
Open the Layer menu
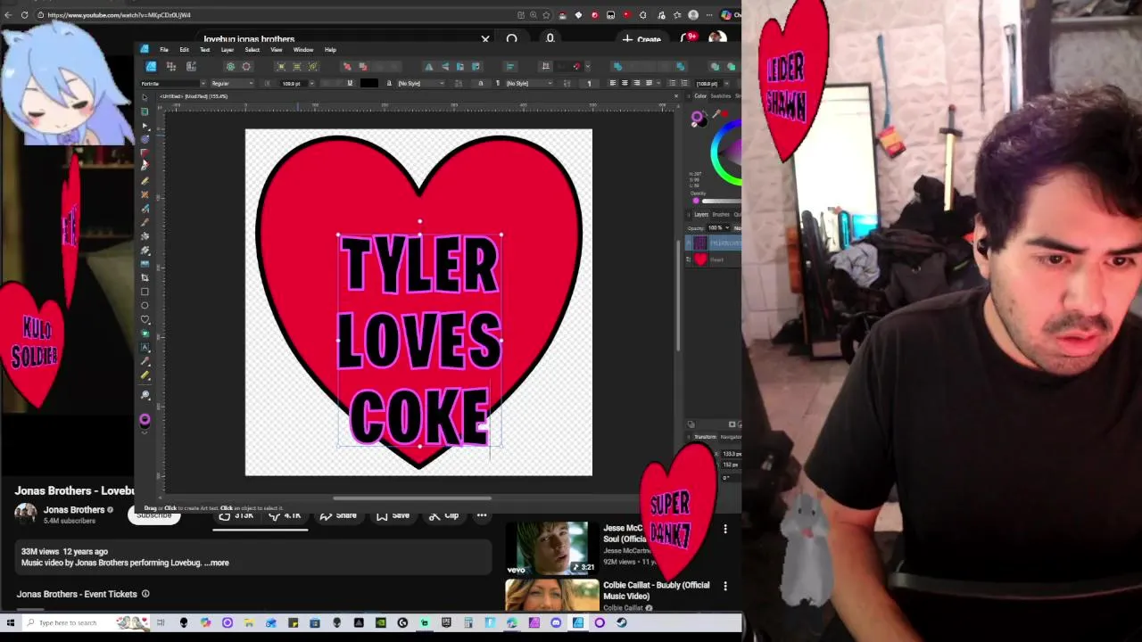pos(228,50)
